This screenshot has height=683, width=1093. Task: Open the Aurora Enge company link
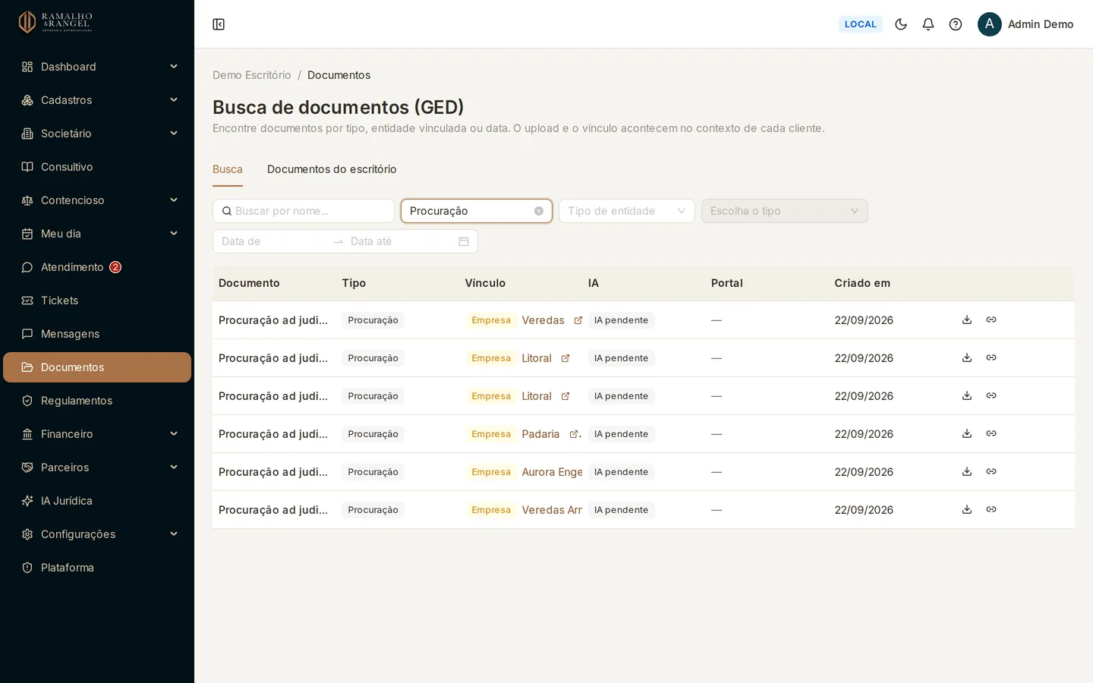(552, 472)
